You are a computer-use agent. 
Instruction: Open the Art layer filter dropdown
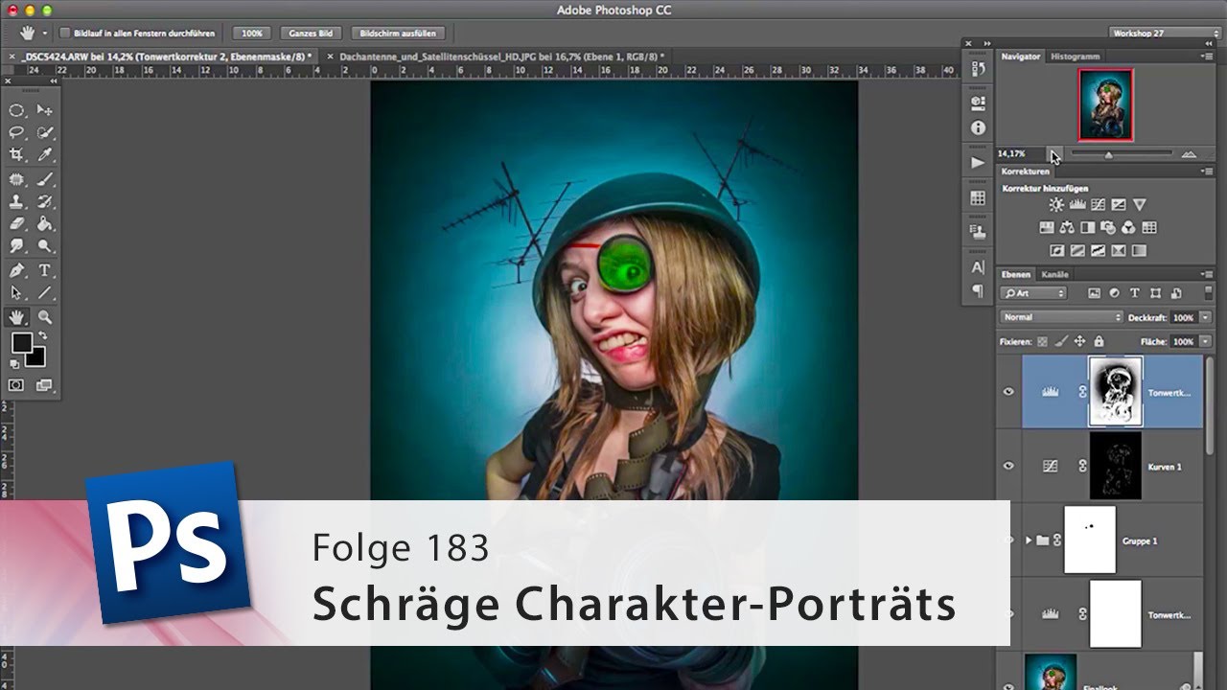pos(1033,293)
